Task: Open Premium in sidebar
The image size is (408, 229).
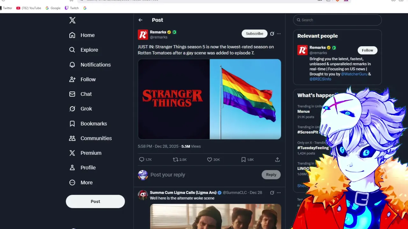Action: tap(85, 153)
